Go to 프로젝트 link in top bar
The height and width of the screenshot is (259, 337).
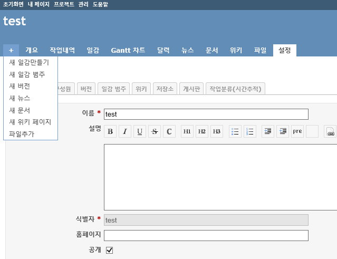point(64,4)
